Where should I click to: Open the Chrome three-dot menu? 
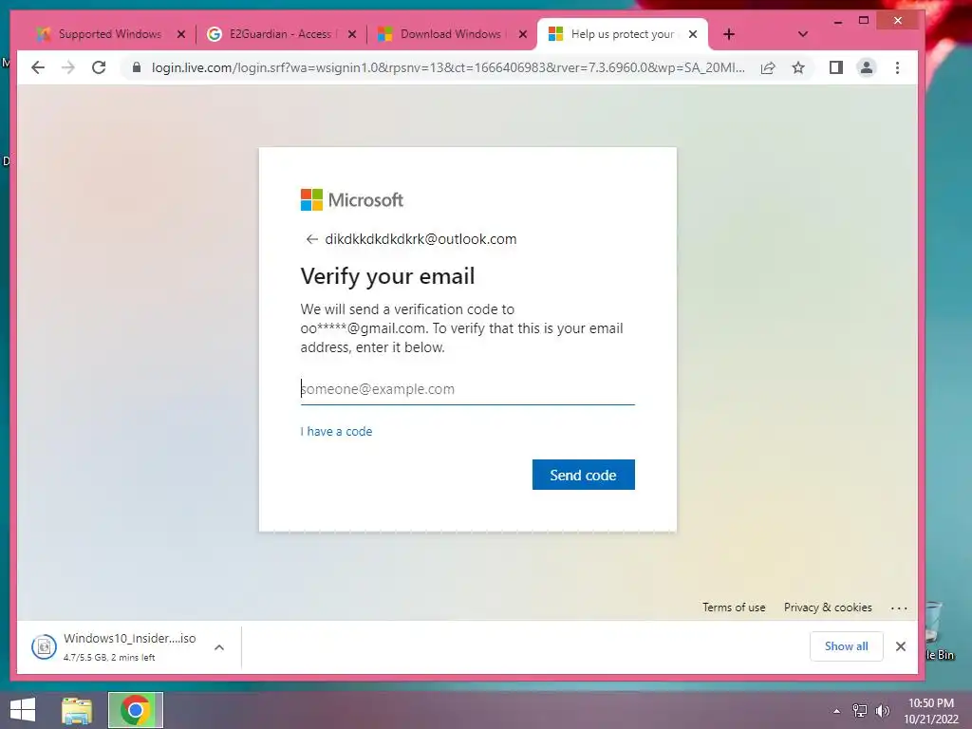(x=897, y=67)
